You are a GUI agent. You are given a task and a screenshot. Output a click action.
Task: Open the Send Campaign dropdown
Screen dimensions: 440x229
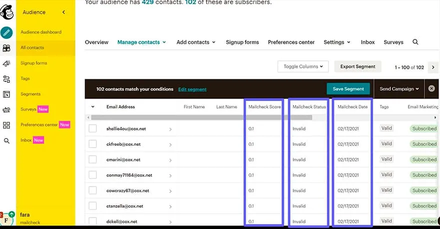[399, 89]
